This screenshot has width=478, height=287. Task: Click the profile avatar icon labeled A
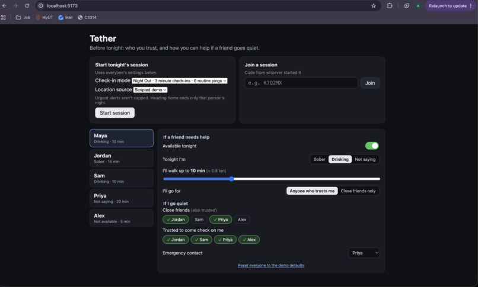[x=418, y=6]
